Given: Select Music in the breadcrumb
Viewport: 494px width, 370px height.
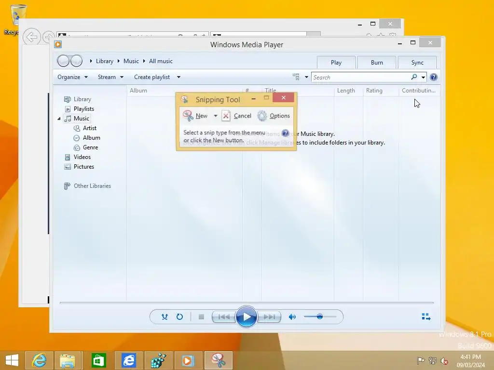Looking at the screenshot, I should tap(131, 61).
